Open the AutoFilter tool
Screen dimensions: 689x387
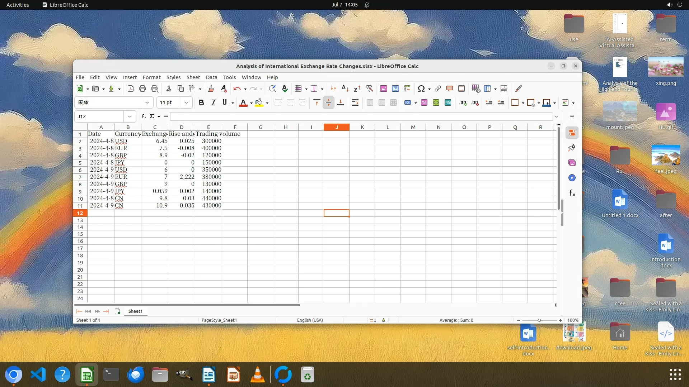369,89
